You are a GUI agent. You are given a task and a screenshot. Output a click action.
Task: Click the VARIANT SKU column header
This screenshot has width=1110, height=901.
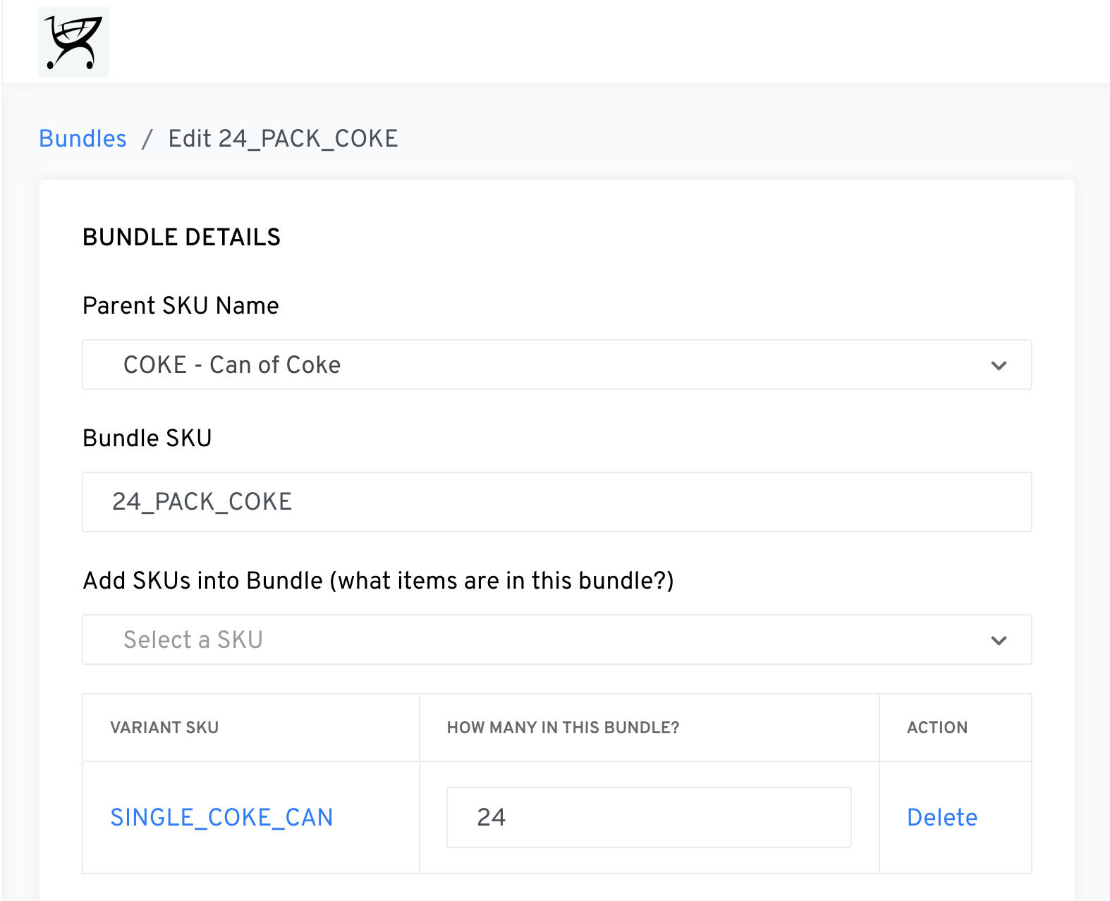pos(164,728)
